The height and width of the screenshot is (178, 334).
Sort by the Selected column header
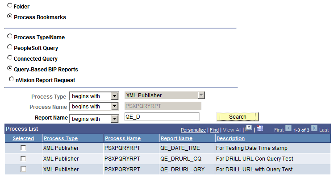tap(23, 138)
